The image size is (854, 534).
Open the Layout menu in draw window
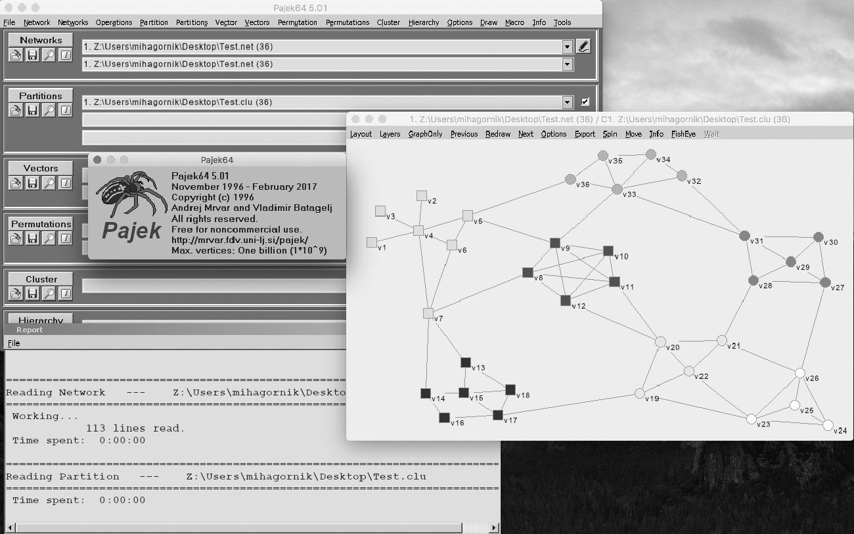click(361, 134)
